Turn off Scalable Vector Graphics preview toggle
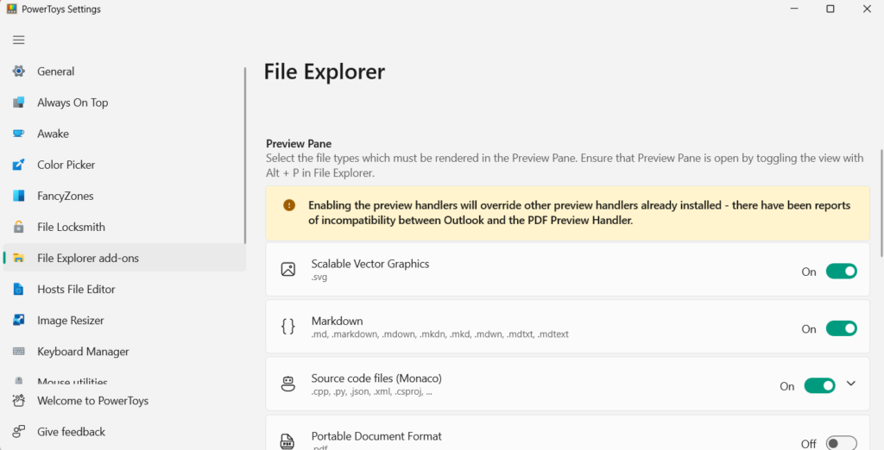The image size is (884, 450). pyautogui.click(x=841, y=272)
